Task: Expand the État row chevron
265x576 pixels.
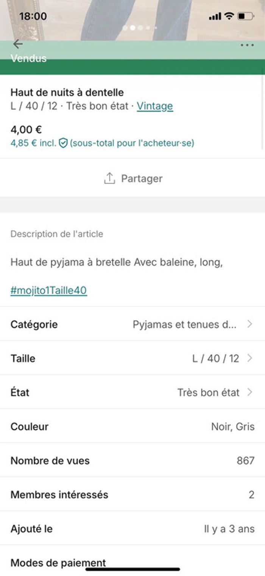Action: pos(249,392)
